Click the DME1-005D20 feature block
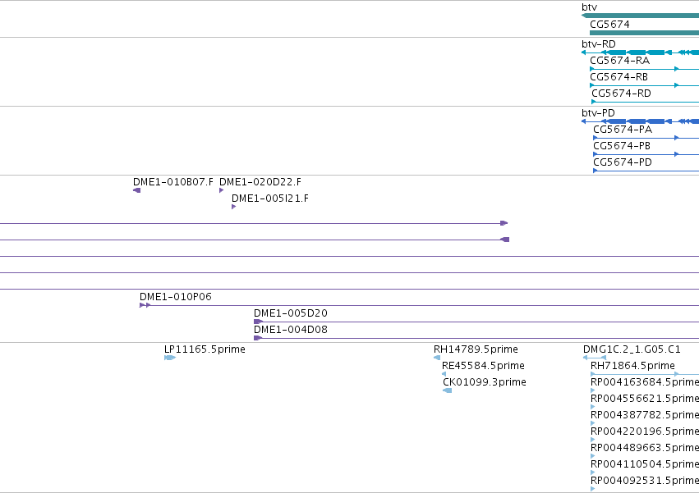The width and height of the screenshot is (699, 493). (x=258, y=322)
